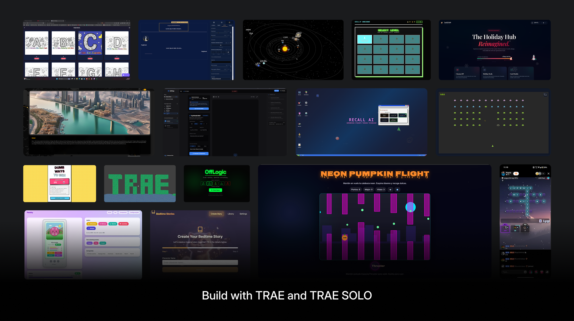
Task: Click Generate UX Experience button in UXDep
Action: (199, 154)
